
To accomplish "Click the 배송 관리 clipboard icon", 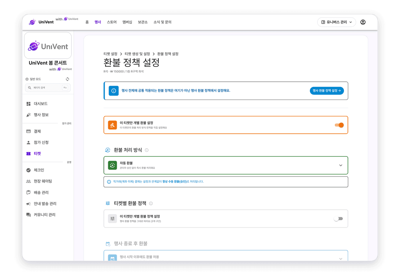I will pyautogui.click(x=28, y=192).
